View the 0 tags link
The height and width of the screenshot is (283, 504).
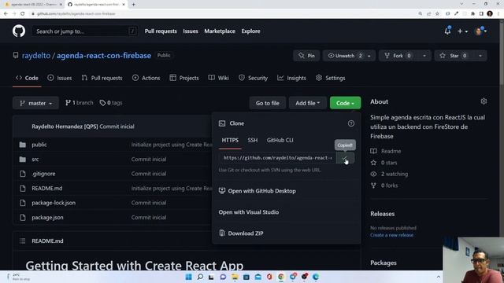(x=111, y=103)
